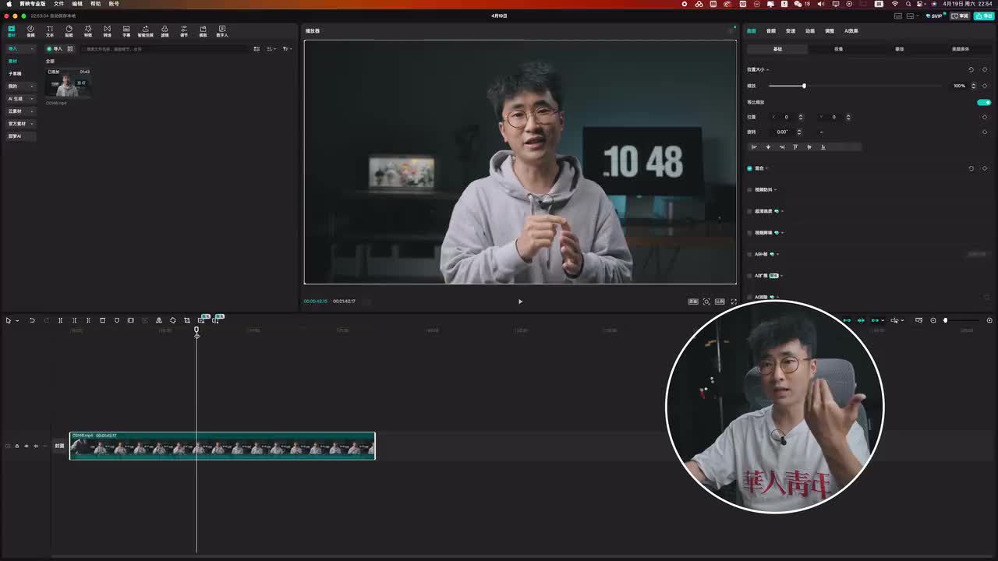This screenshot has height=561, width=998.
Task: Switch to the 变速 (Speed) tab
Action: 791,31
